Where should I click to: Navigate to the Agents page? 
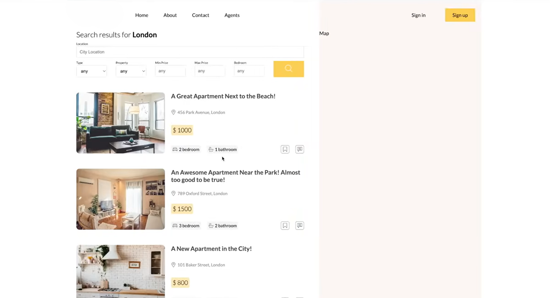(232, 15)
